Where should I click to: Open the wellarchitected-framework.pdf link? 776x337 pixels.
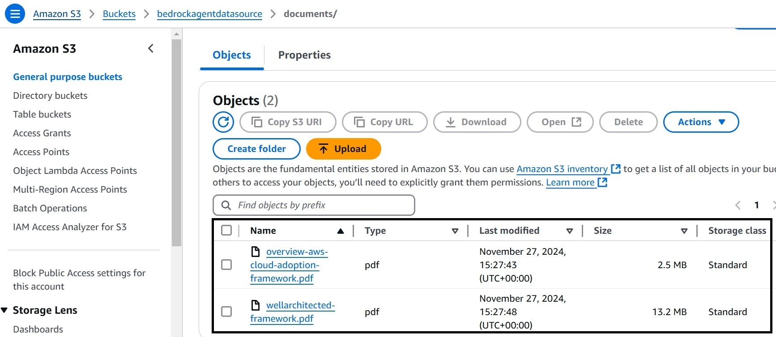coord(292,312)
